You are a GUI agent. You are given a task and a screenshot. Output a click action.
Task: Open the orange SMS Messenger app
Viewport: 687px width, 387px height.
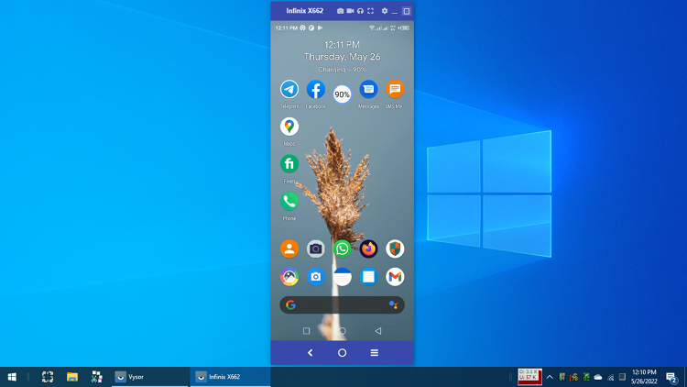point(395,90)
